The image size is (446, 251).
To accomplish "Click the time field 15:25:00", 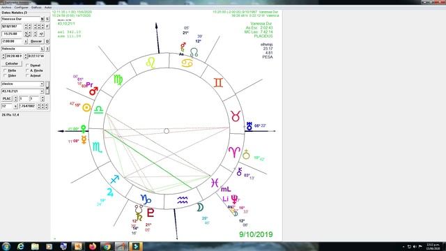I will (x=12, y=33).
